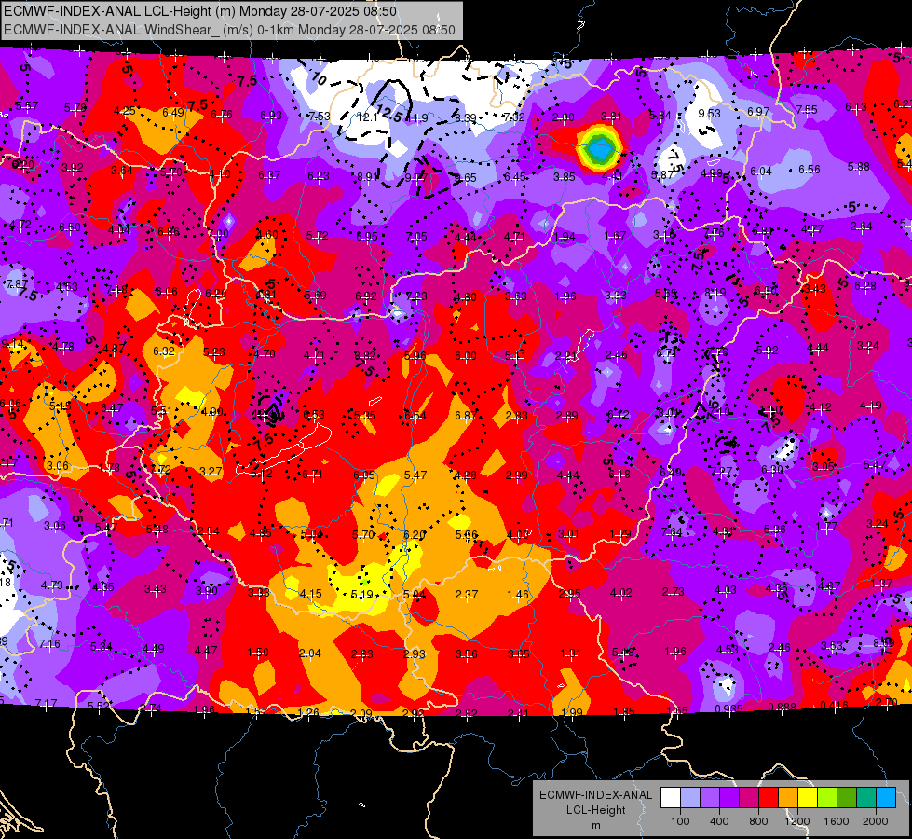Click the wind shear value '1.67'
This screenshot has width=912, height=839.
pos(615,236)
